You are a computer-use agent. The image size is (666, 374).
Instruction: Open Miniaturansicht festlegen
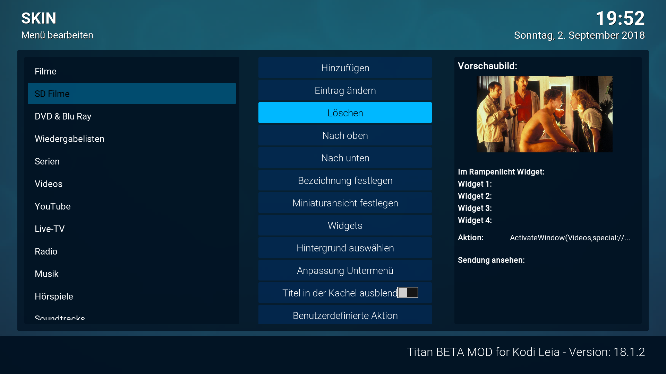click(345, 203)
